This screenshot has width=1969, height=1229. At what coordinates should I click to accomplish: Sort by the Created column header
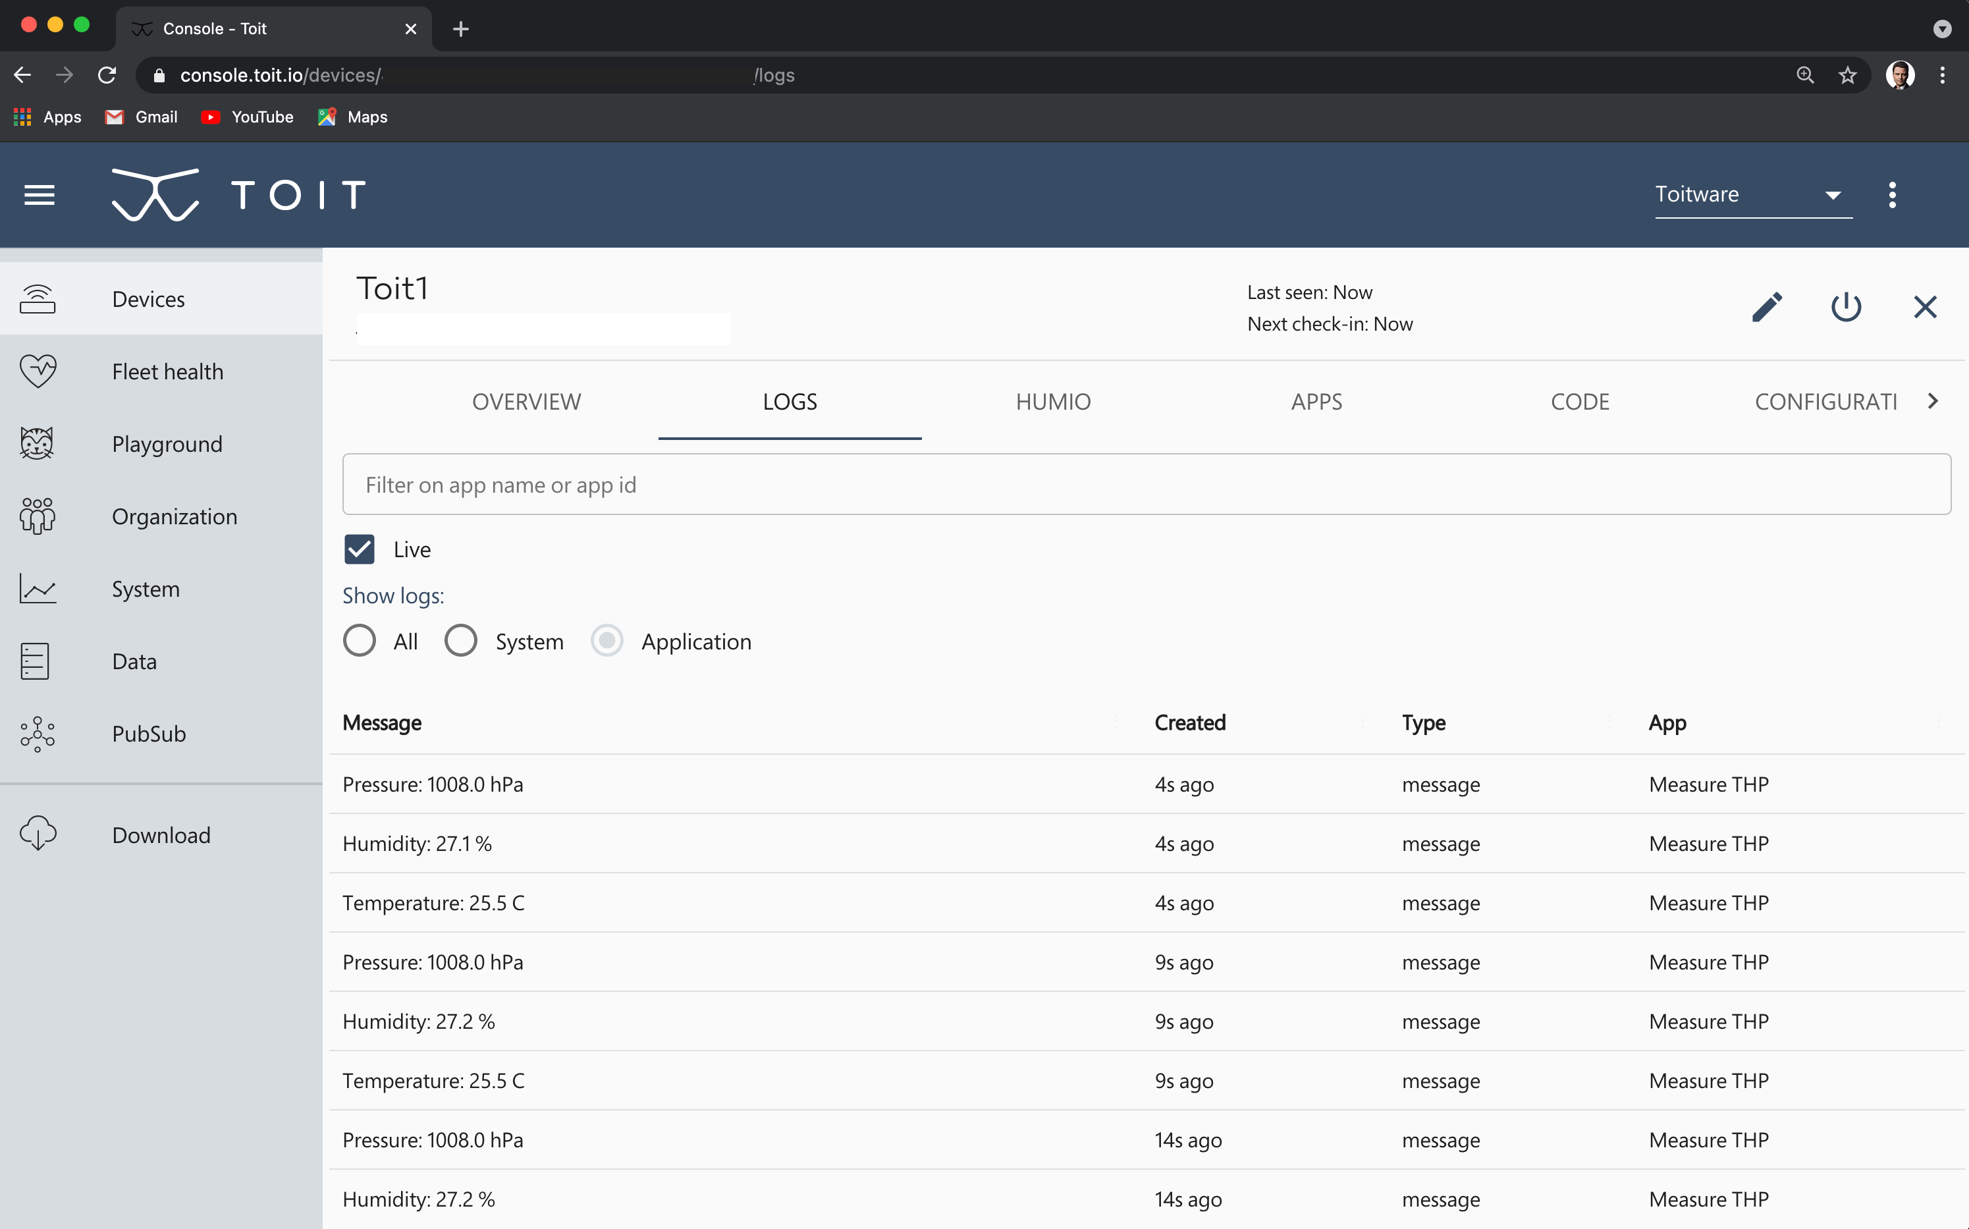[1190, 723]
